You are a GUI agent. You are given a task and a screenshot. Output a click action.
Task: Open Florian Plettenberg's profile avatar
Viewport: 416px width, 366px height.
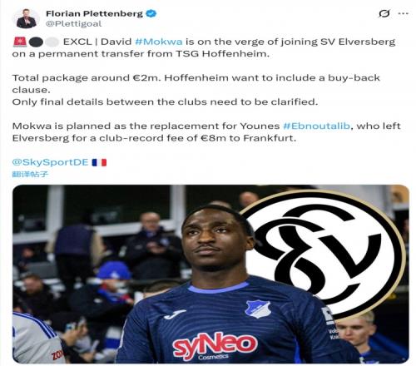(x=27, y=18)
